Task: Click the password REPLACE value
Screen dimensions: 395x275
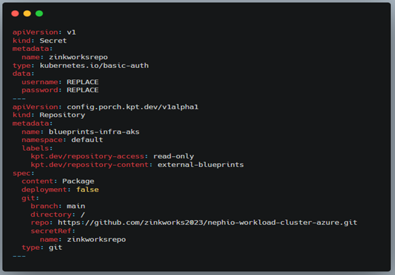Action: point(83,90)
